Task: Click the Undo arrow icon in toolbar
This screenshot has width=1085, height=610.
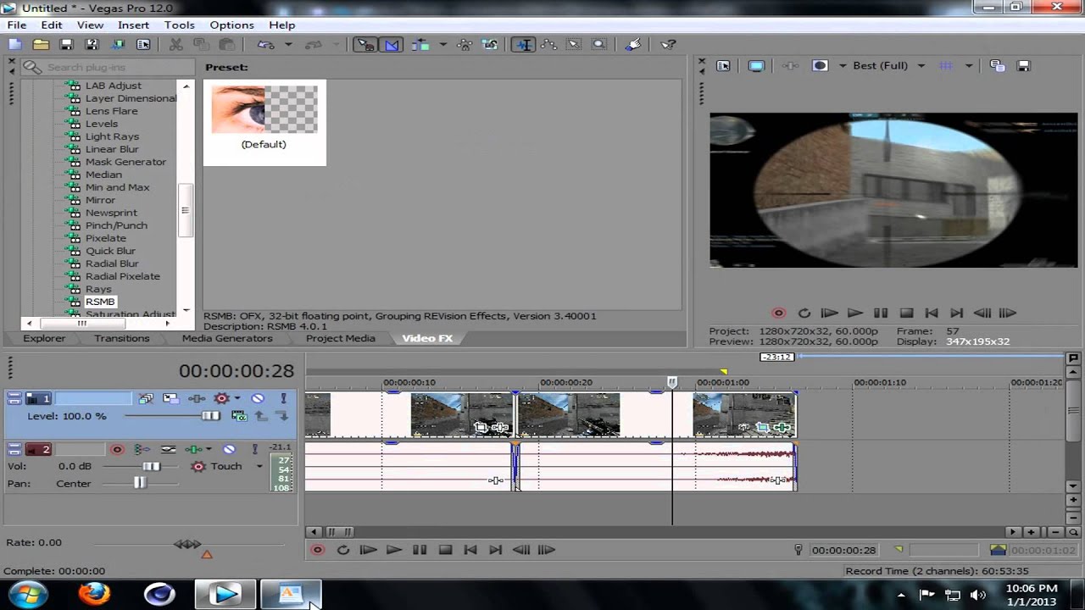Action: pos(266,45)
